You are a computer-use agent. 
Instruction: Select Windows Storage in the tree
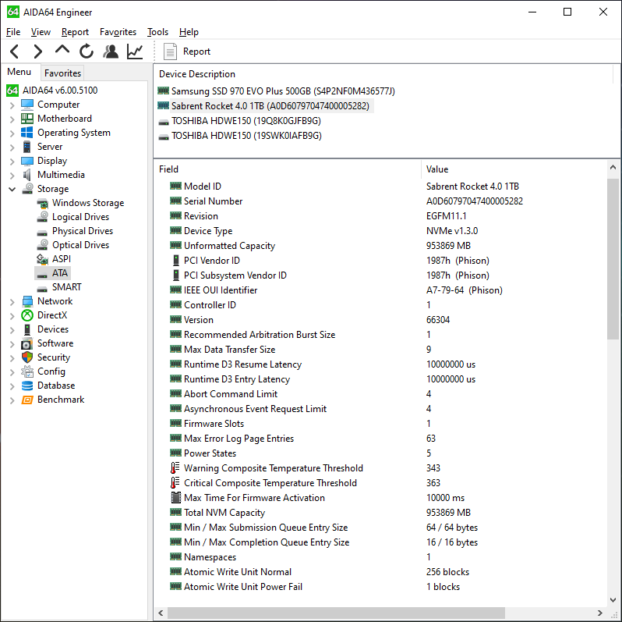click(x=88, y=203)
